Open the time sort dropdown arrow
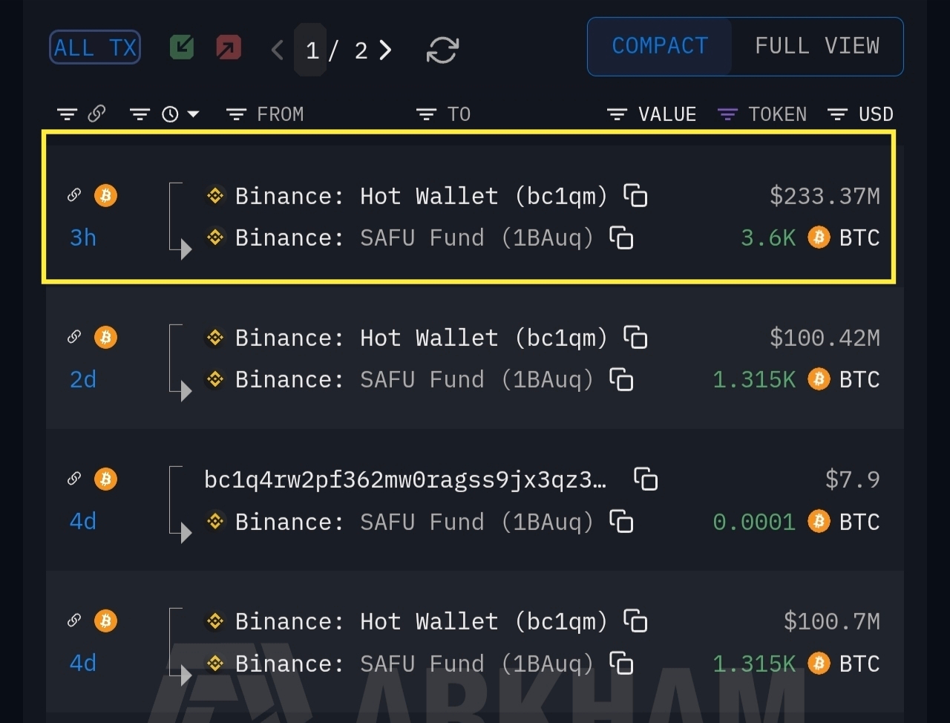The image size is (950, 723). (x=194, y=114)
